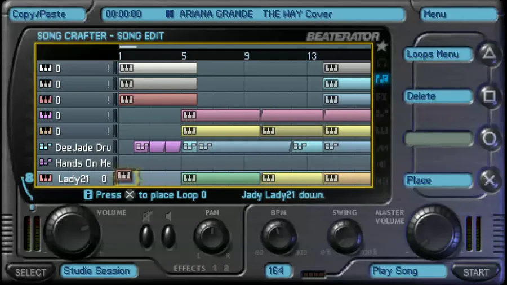Click the START button
This screenshot has width=507, height=285.
[x=475, y=272]
